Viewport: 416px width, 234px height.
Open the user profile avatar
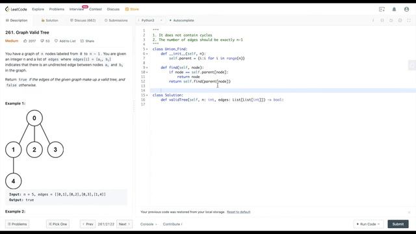(406, 9)
